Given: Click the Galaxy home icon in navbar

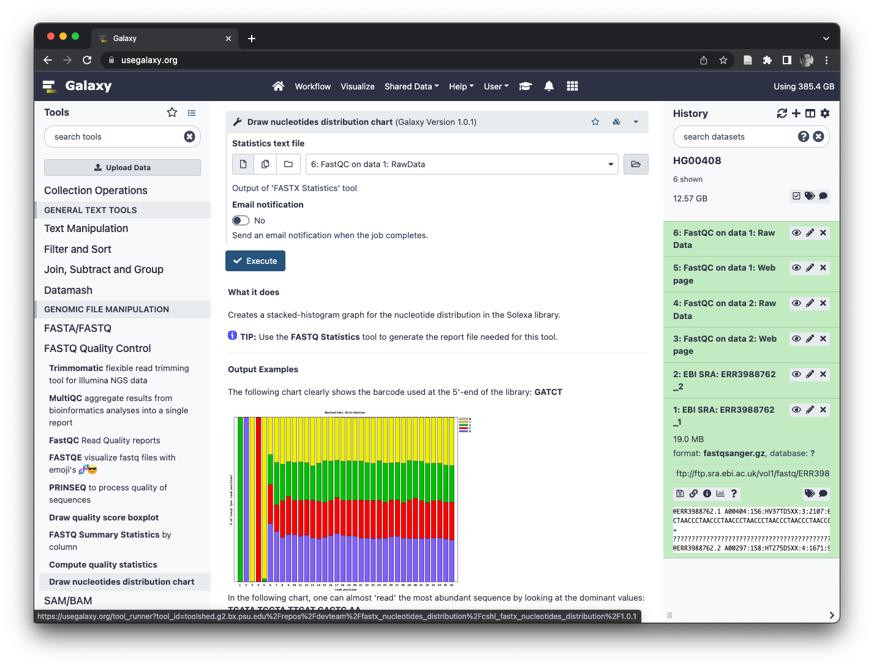Looking at the screenshot, I should (278, 86).
